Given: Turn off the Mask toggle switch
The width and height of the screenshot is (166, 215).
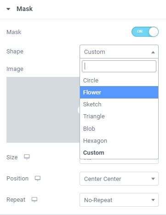Looking at the screenshot, I should (145, 32).
